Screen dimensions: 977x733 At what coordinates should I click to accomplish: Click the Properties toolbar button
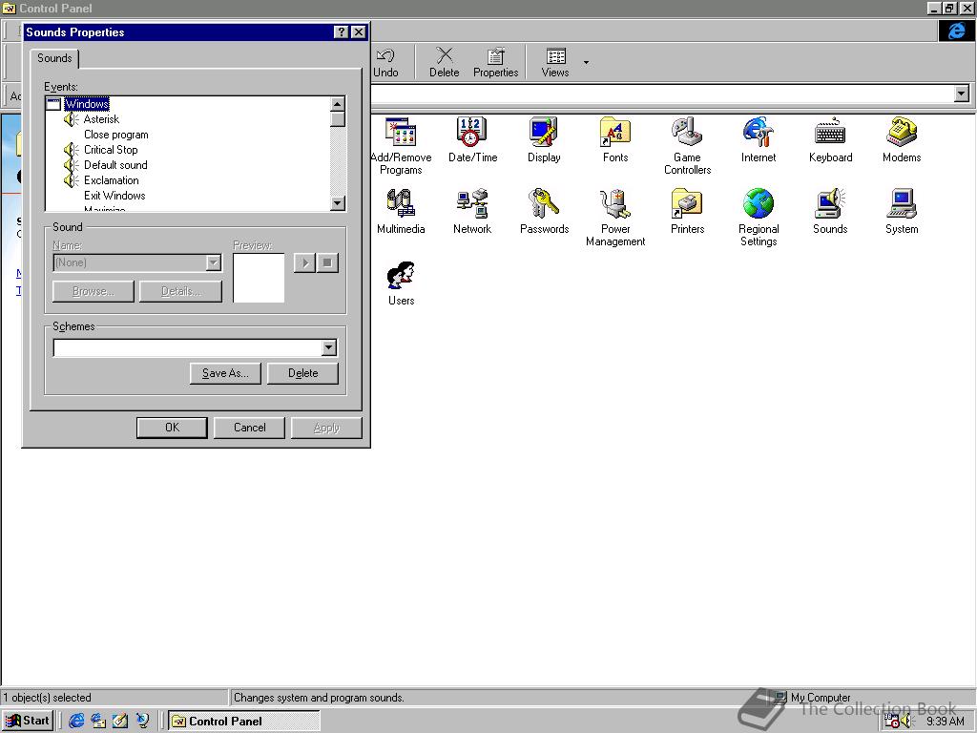495,62
